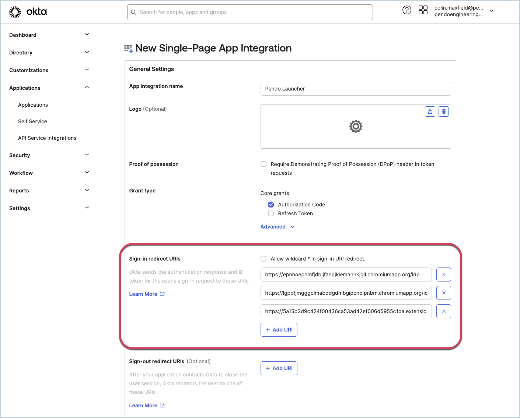Upload a logo with the upload icon
Viewport: 520px width, 418px height.
click(430, 111)
